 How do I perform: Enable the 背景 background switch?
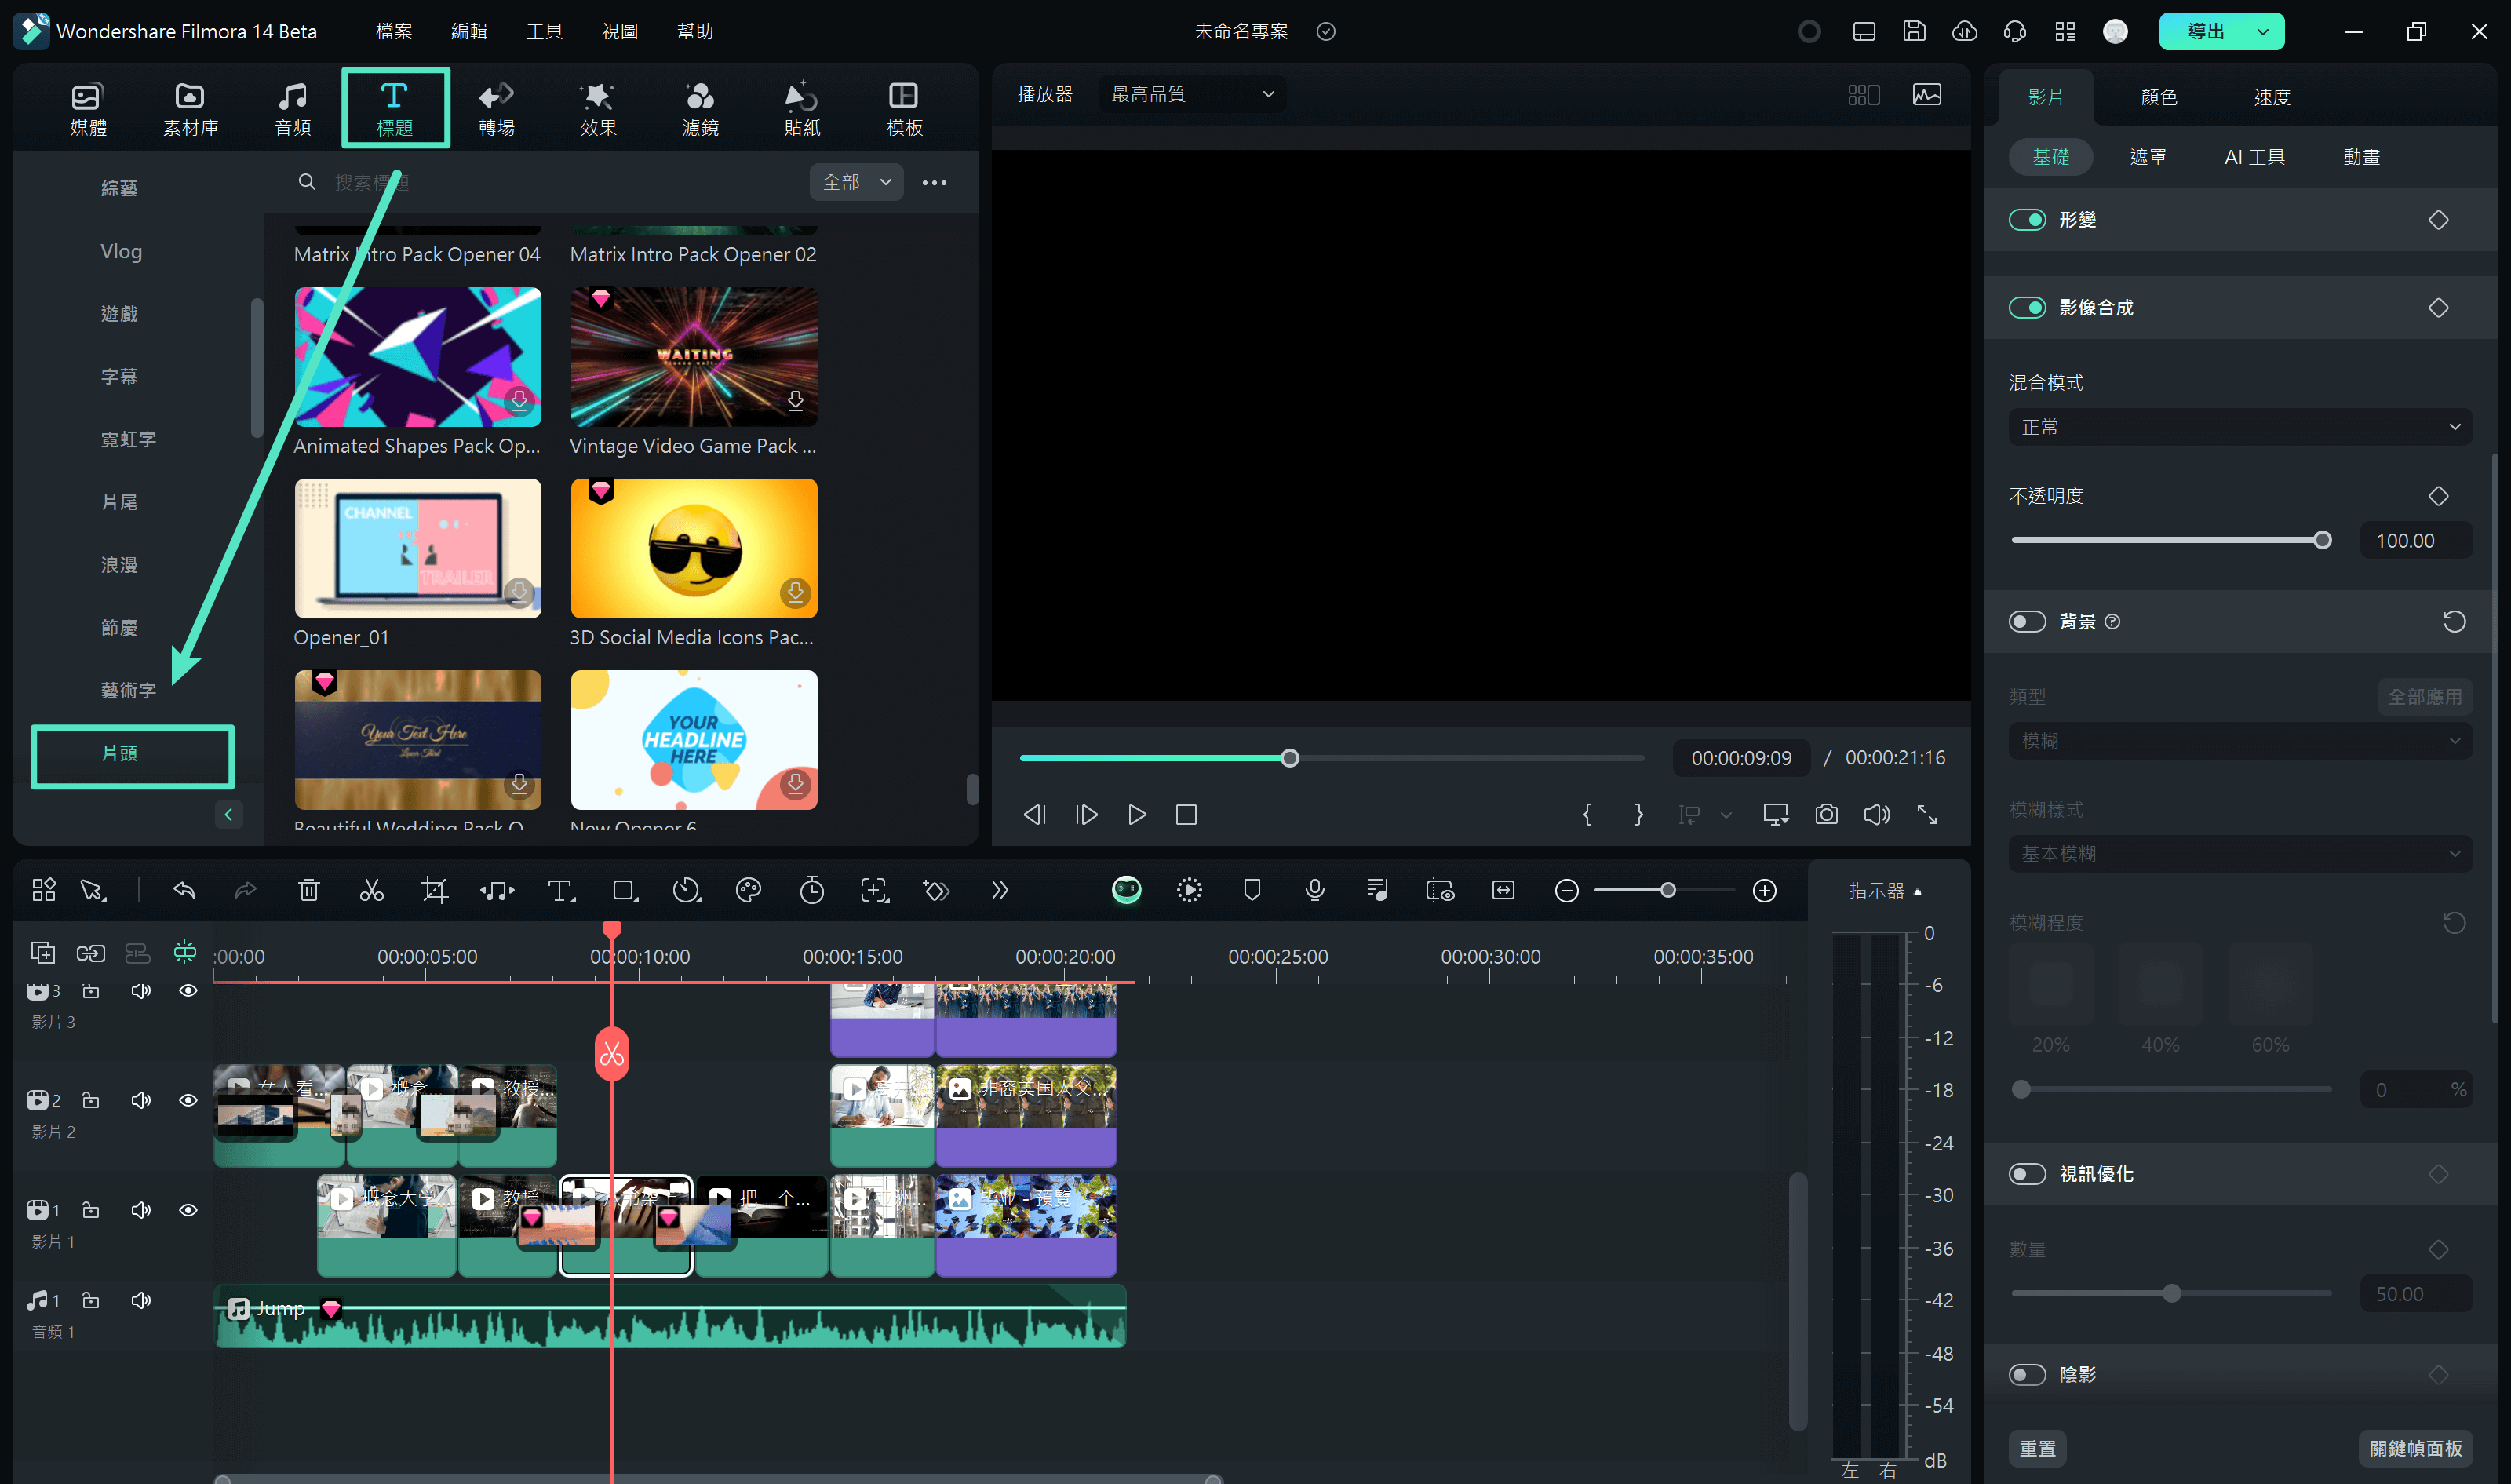click(2027, 621)
